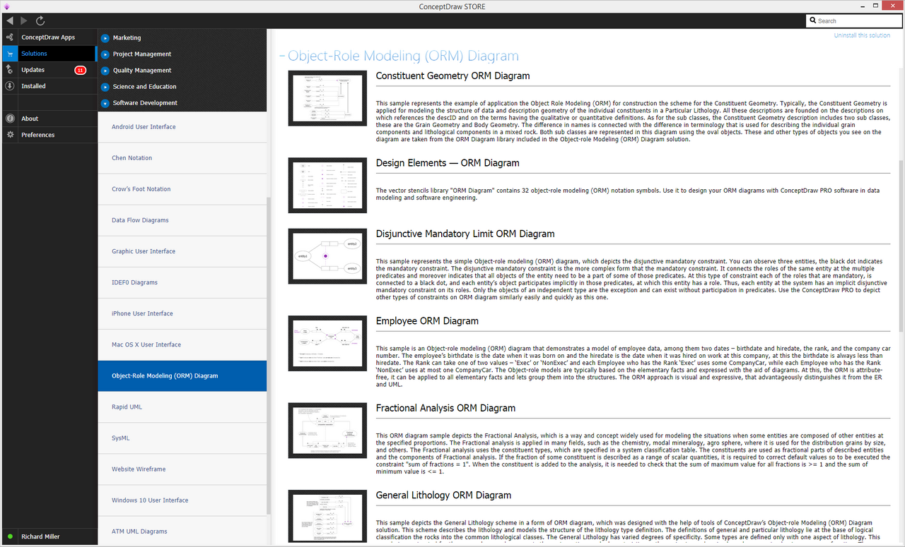Viewport: 905px width, 547px height.
Task: Select the highlighted Object-Role Modeling (ORM) Diagram item
Action: pyautogui.click(x=182, y=375)
